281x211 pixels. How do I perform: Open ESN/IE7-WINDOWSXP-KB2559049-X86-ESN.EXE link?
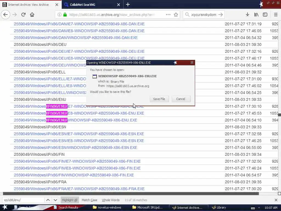(79, 134)
